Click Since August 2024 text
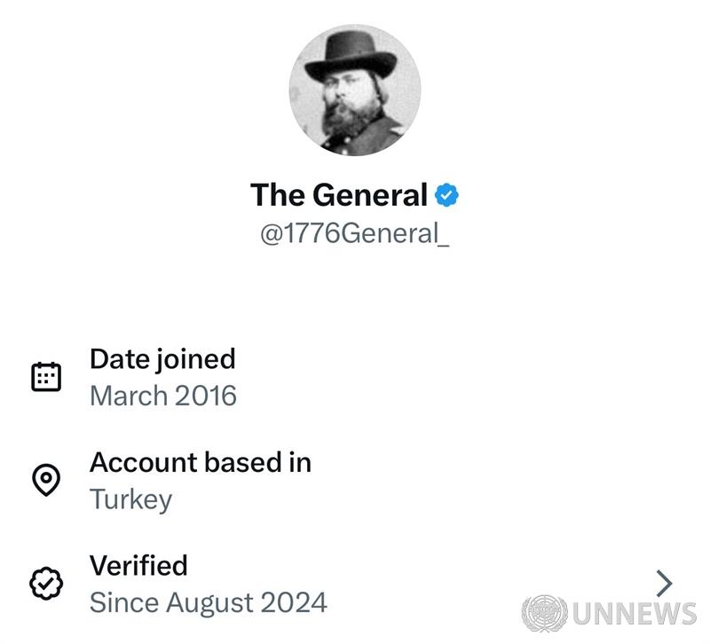 (x=209, y=602)
